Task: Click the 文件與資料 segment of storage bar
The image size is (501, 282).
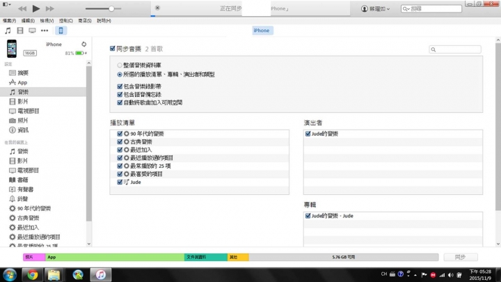Action: click(x=206, y=257)
